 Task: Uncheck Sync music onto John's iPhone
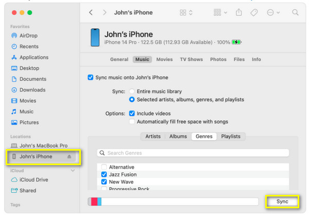pyautogui.click(x=91, y=77)
